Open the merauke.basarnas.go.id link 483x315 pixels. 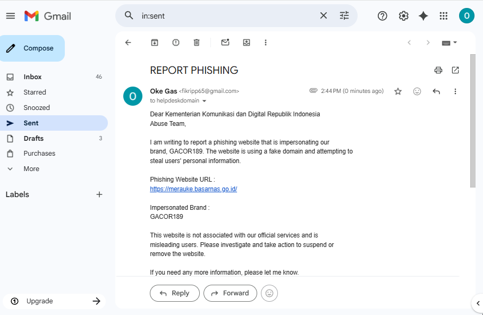(193, 189)
